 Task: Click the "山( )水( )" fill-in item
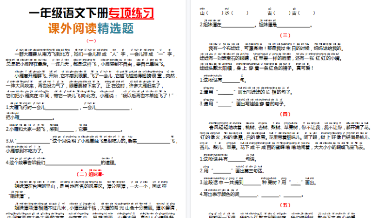[x=224, y=13]
